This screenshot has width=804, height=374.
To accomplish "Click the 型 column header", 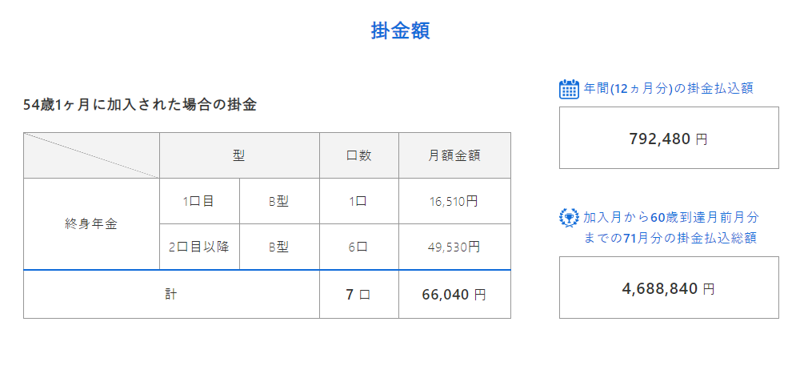I will pos(239,155).
